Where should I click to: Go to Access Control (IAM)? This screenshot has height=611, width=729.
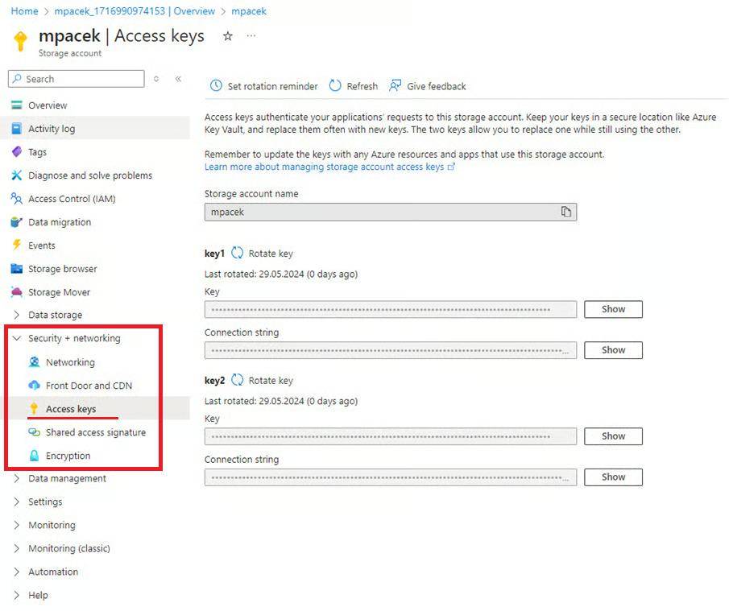(x=71, y=199)
